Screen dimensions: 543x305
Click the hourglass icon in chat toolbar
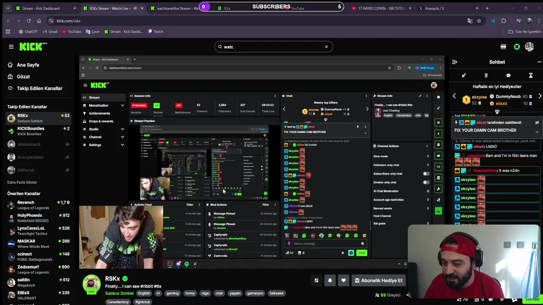[x=531, y=75]
